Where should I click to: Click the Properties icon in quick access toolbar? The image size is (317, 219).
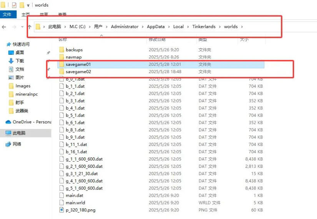pyautogui.click(x=14, y=5)
